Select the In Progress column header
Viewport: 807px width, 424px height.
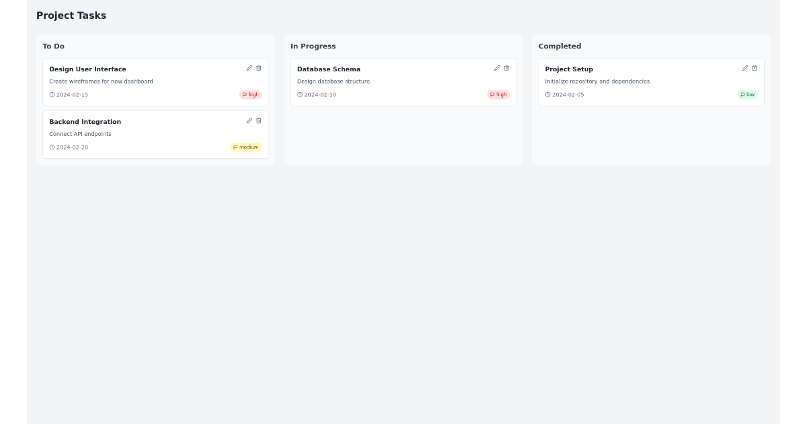[x=313, y=46]
